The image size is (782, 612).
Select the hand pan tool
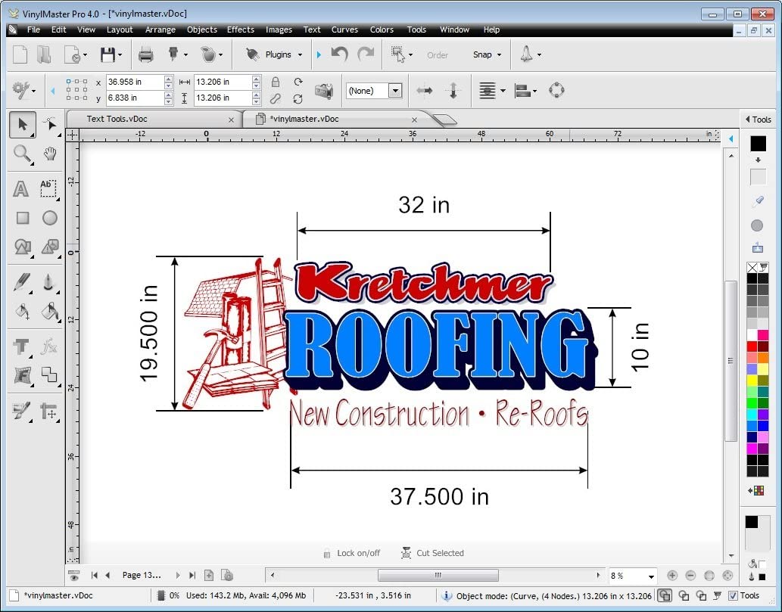tap(48, 154)
